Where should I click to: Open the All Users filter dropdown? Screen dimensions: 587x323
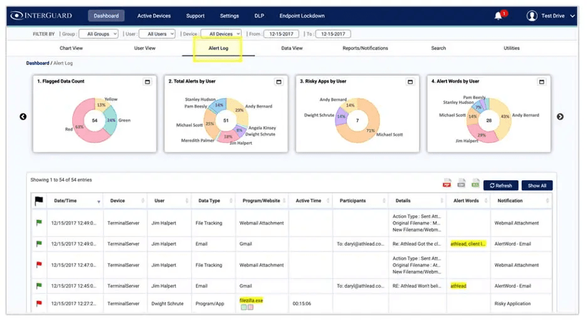(156, 34)
